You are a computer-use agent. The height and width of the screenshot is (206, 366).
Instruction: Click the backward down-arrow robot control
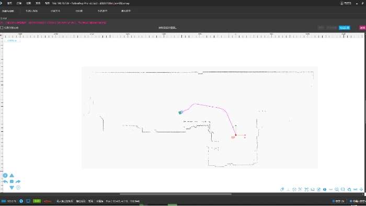point(12,188)
